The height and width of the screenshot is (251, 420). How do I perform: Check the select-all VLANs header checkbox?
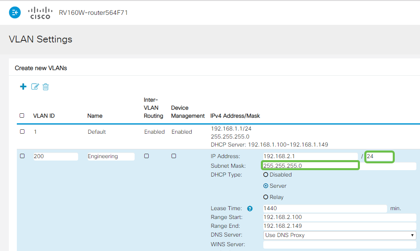(22, 115)
